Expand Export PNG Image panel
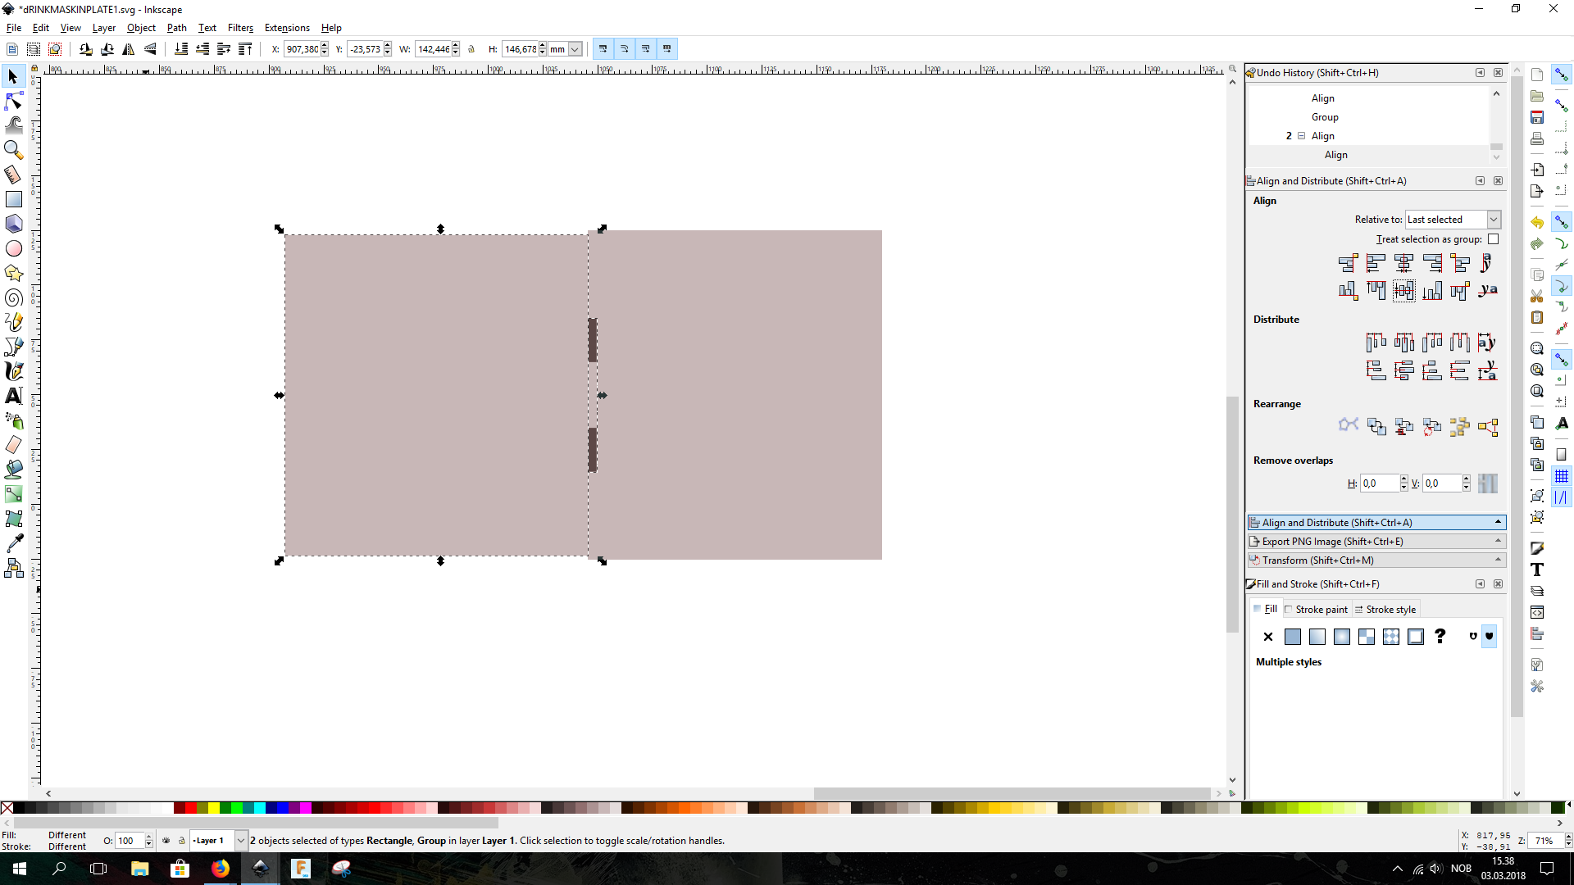The height and width of the screenshot is (885, 1574). 1376,542
